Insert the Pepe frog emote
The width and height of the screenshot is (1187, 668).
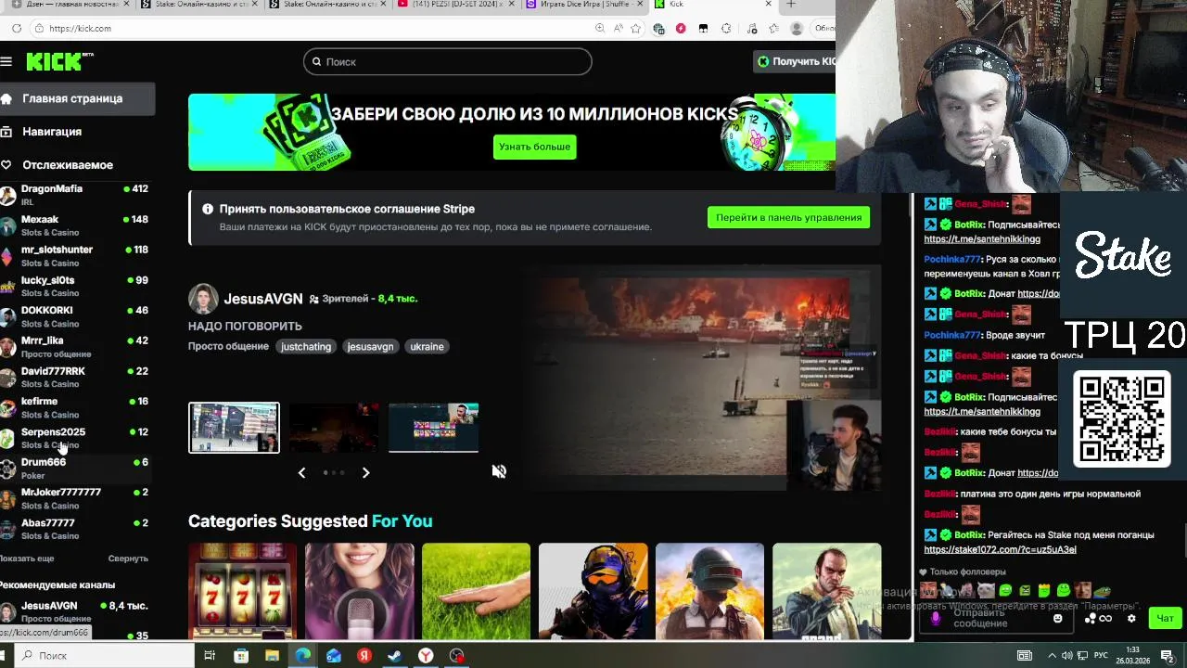[x=1102, y=591]
